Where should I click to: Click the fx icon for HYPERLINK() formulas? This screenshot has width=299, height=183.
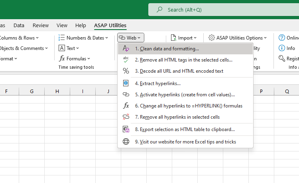tap(126, 105)
